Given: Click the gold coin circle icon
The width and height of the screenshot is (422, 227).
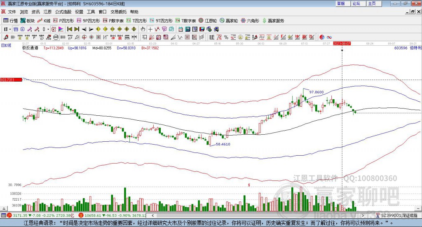Looking at the screenshot, I should point(240,37).
